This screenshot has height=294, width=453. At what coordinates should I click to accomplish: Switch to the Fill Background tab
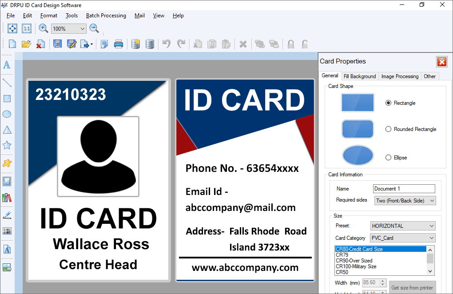pos(360,76)
